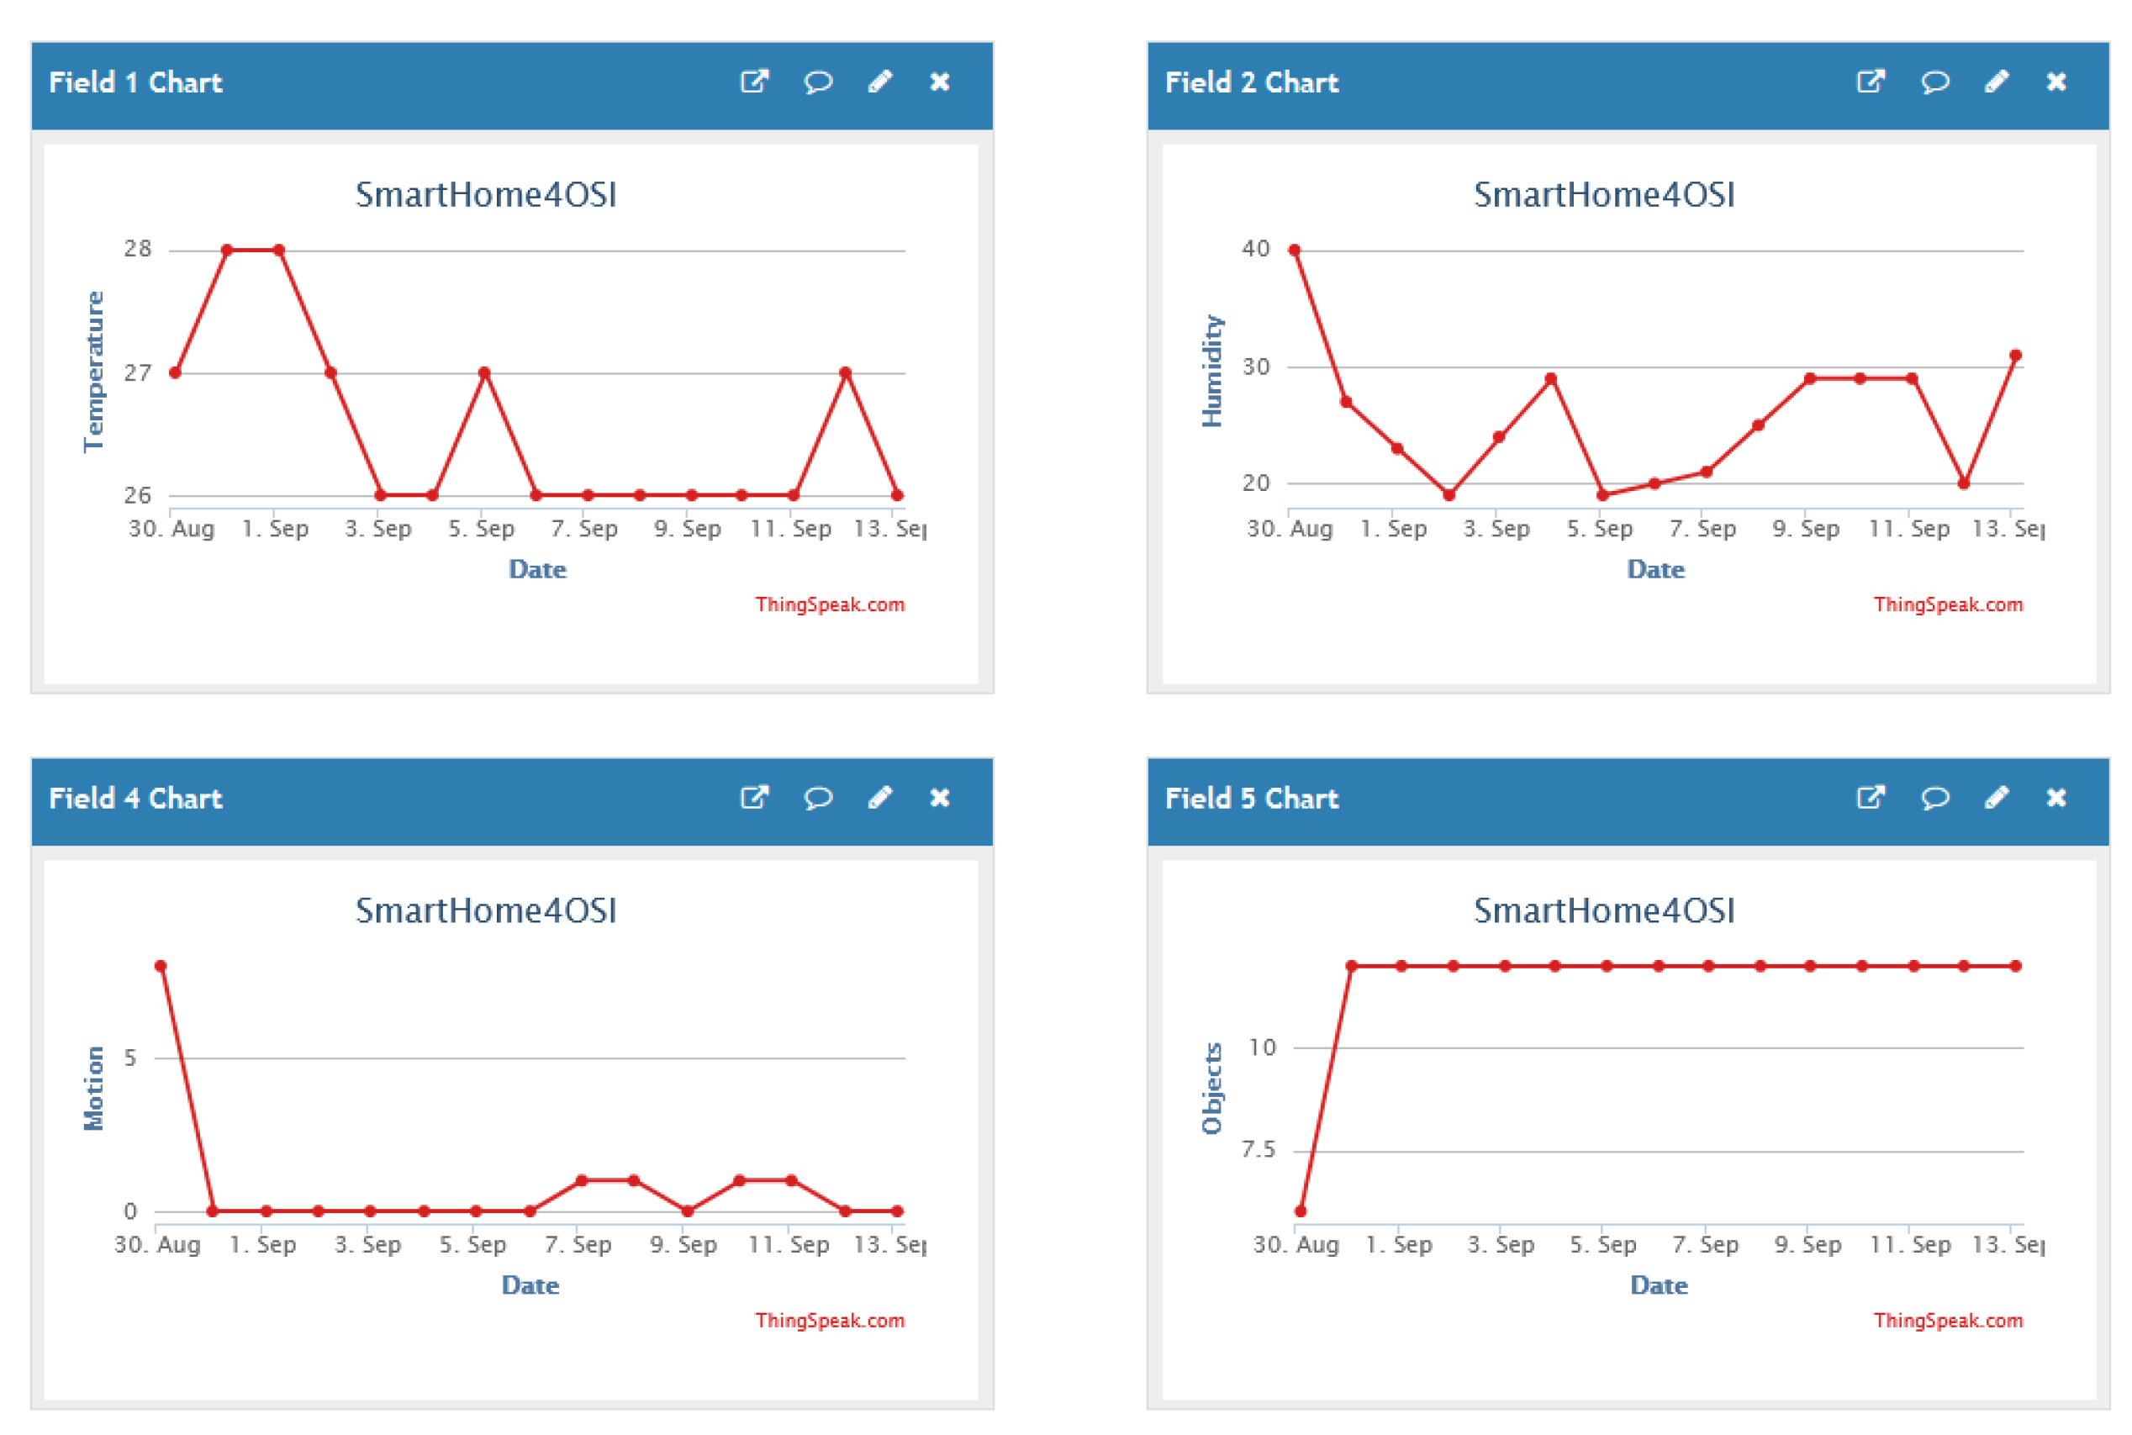The image size is (2132, 1435).
Task: Close the Field 4 Chart widget
Action: point(939,798)
